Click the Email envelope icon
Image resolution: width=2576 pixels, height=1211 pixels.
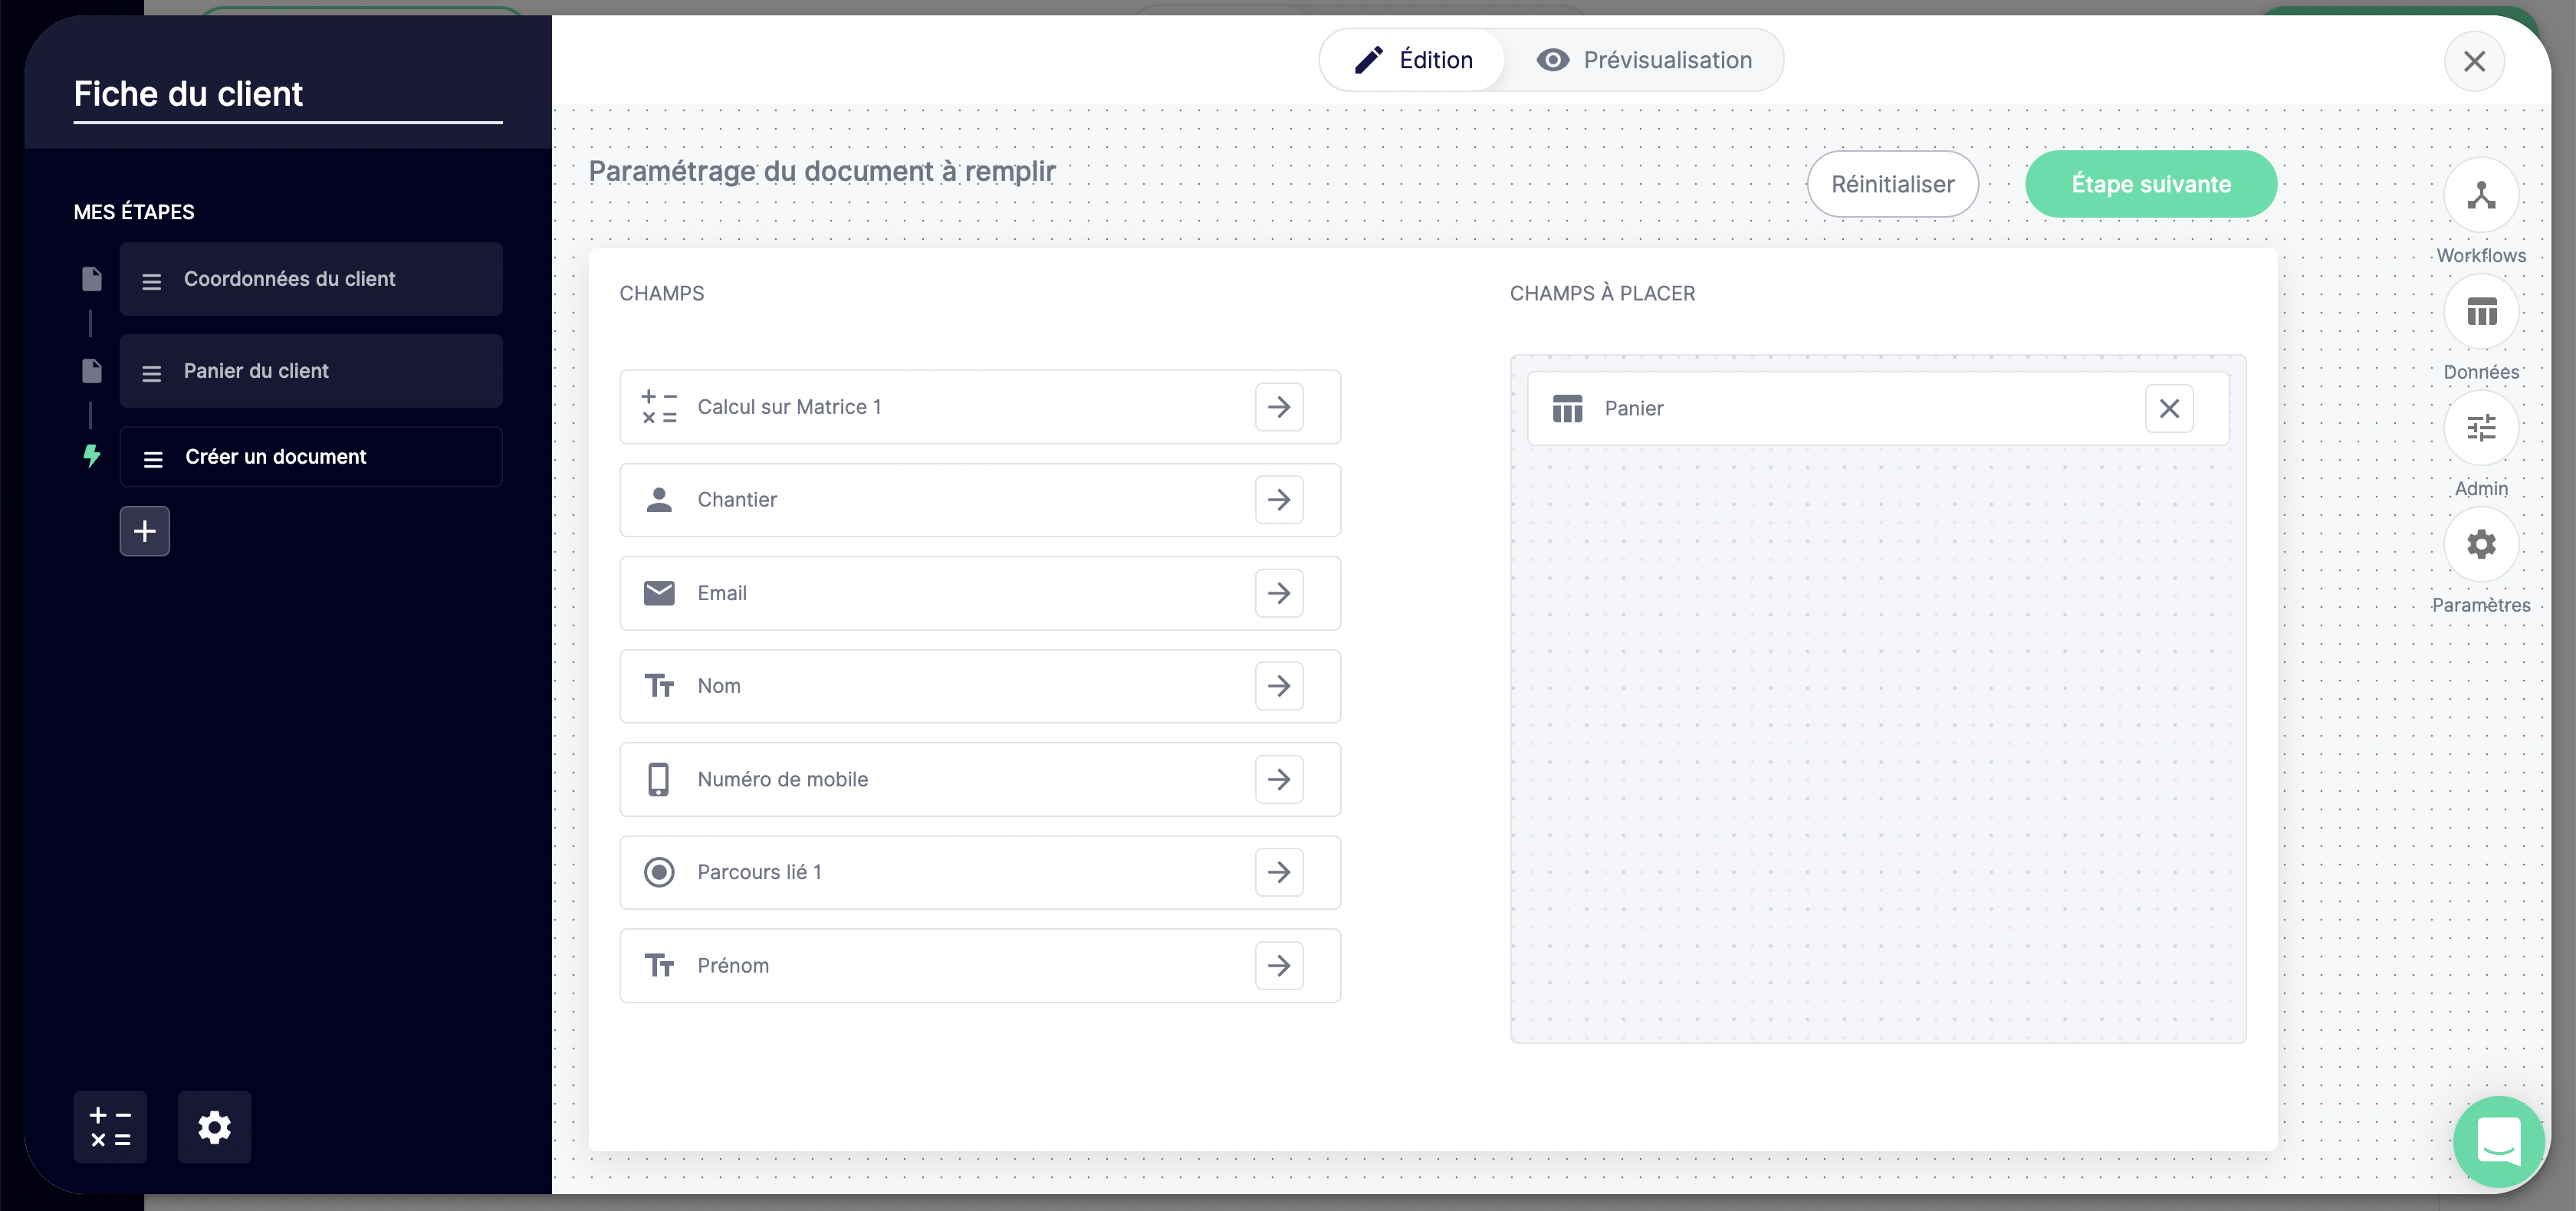click(x=659, y=593)
